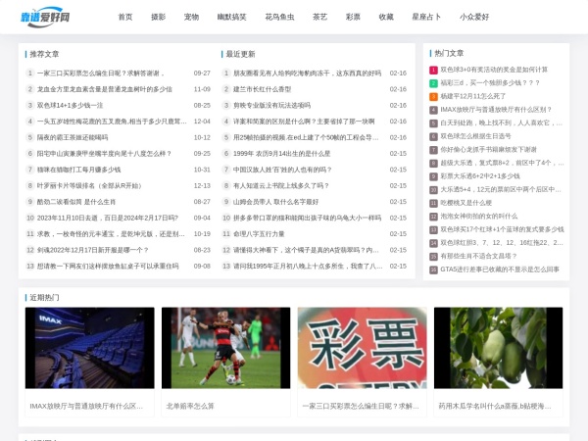Open hot article 吃樱桃又是什么梗
This screenshot has width=588, height=441.
coord(465,203)
